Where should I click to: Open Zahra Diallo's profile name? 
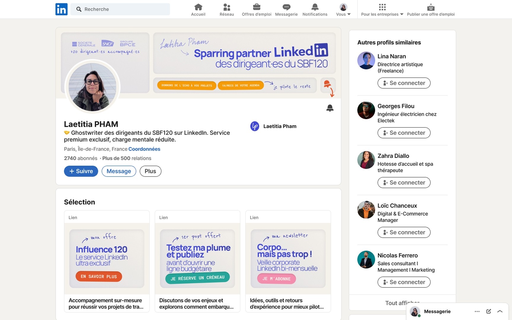[393, 156]
